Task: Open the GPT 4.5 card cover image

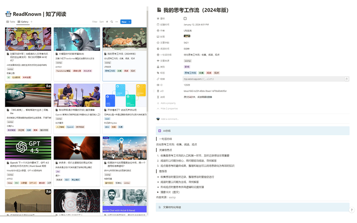Action: click(28, 148)
